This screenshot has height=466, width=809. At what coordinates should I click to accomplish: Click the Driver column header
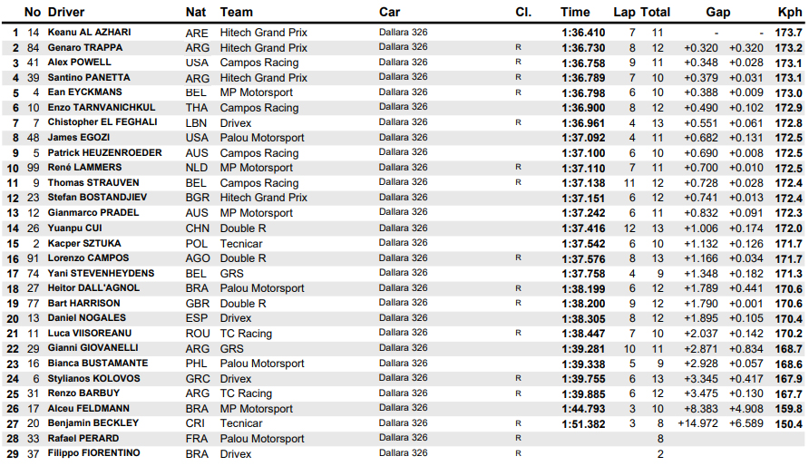point(66,13)
